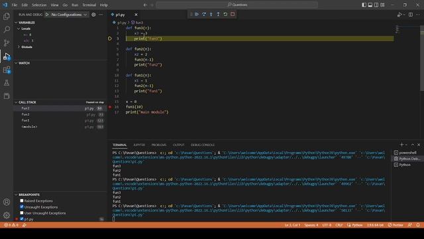Open the Edit menu
The width and height of the screenshot is (424, 239).
[25, 5]
